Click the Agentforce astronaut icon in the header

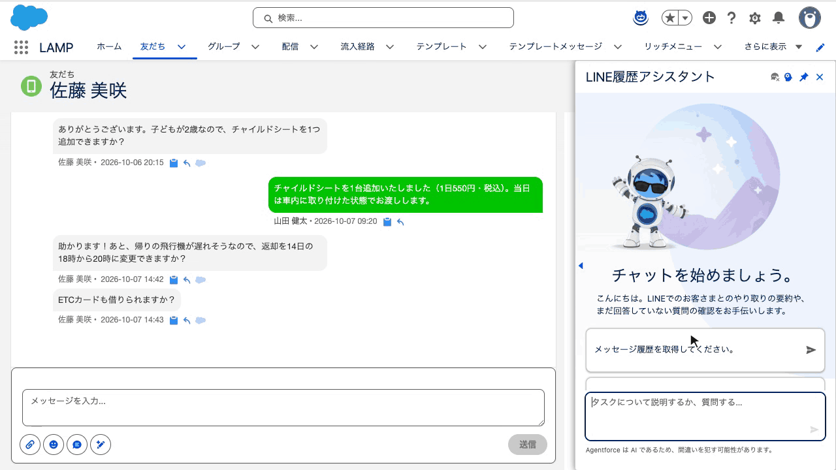pos(641,18)
